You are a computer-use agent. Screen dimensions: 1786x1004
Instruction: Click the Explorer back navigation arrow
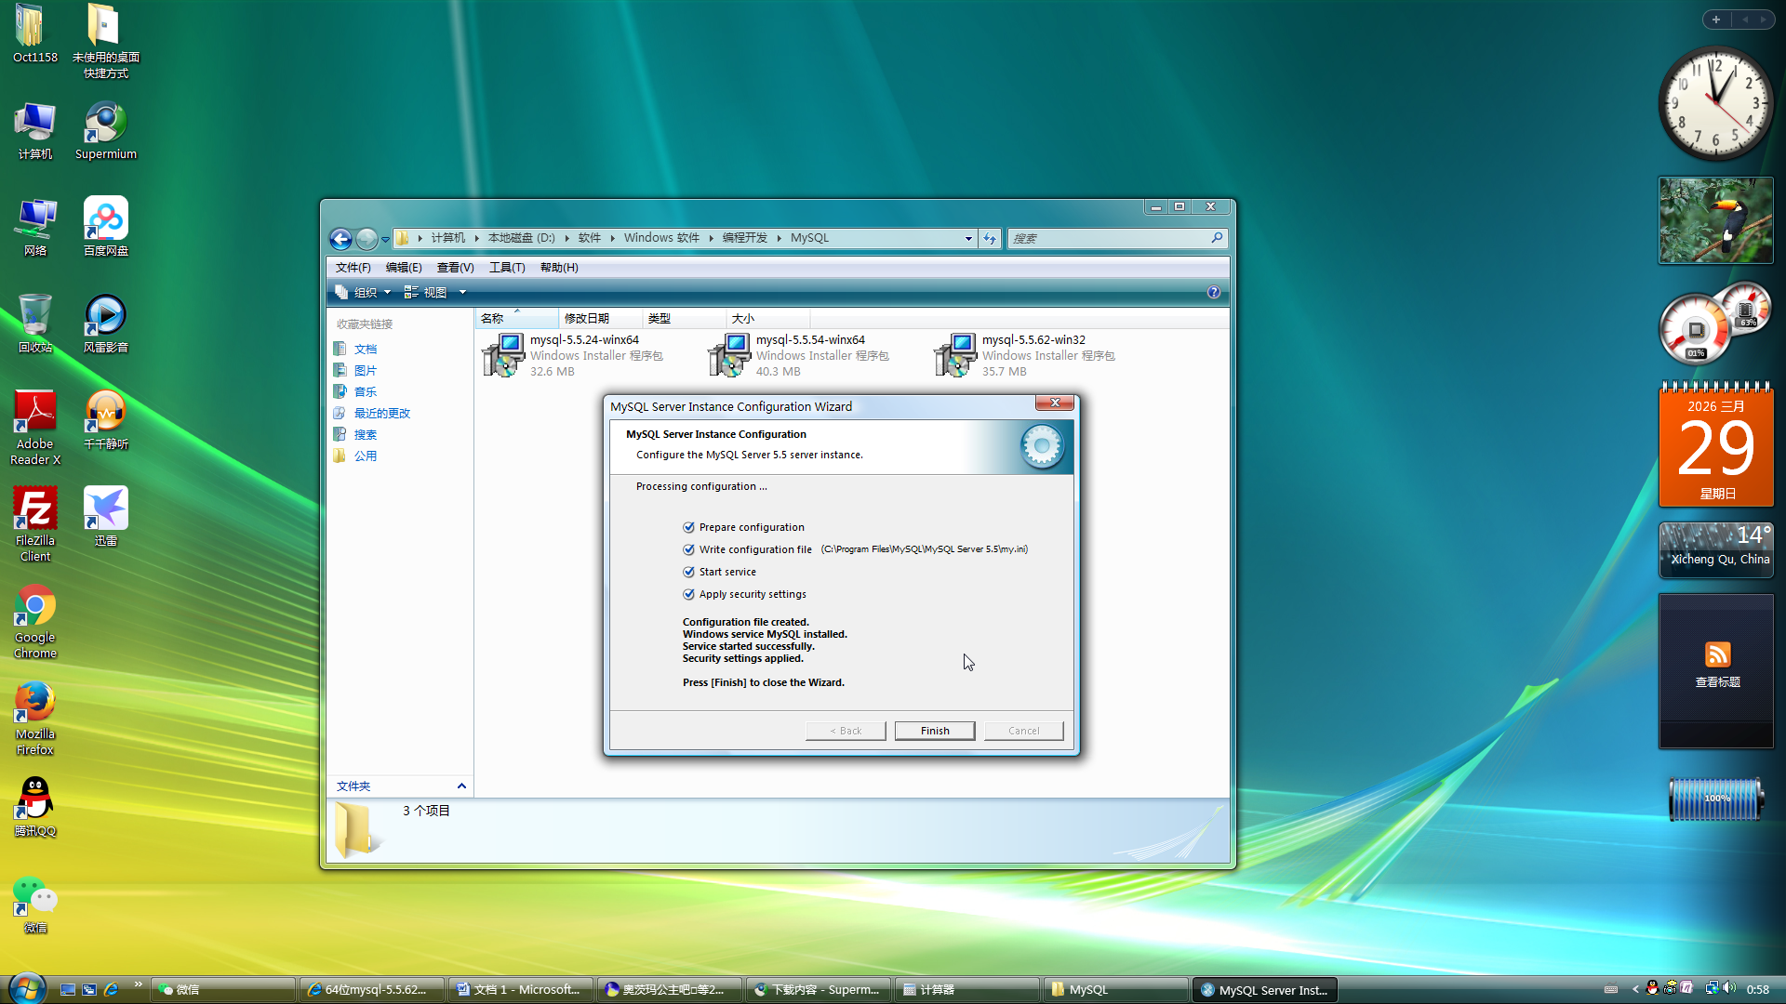click(x=340, y=239)
